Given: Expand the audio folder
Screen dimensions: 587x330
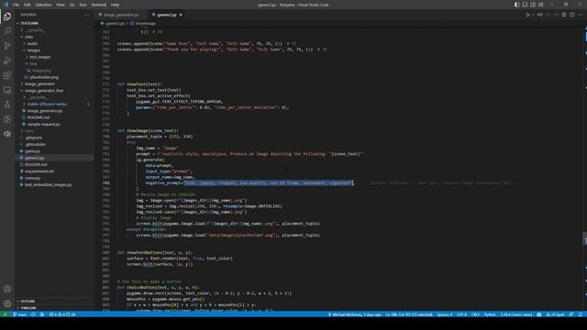Looking at the screenshot, I should pos(32,43).
